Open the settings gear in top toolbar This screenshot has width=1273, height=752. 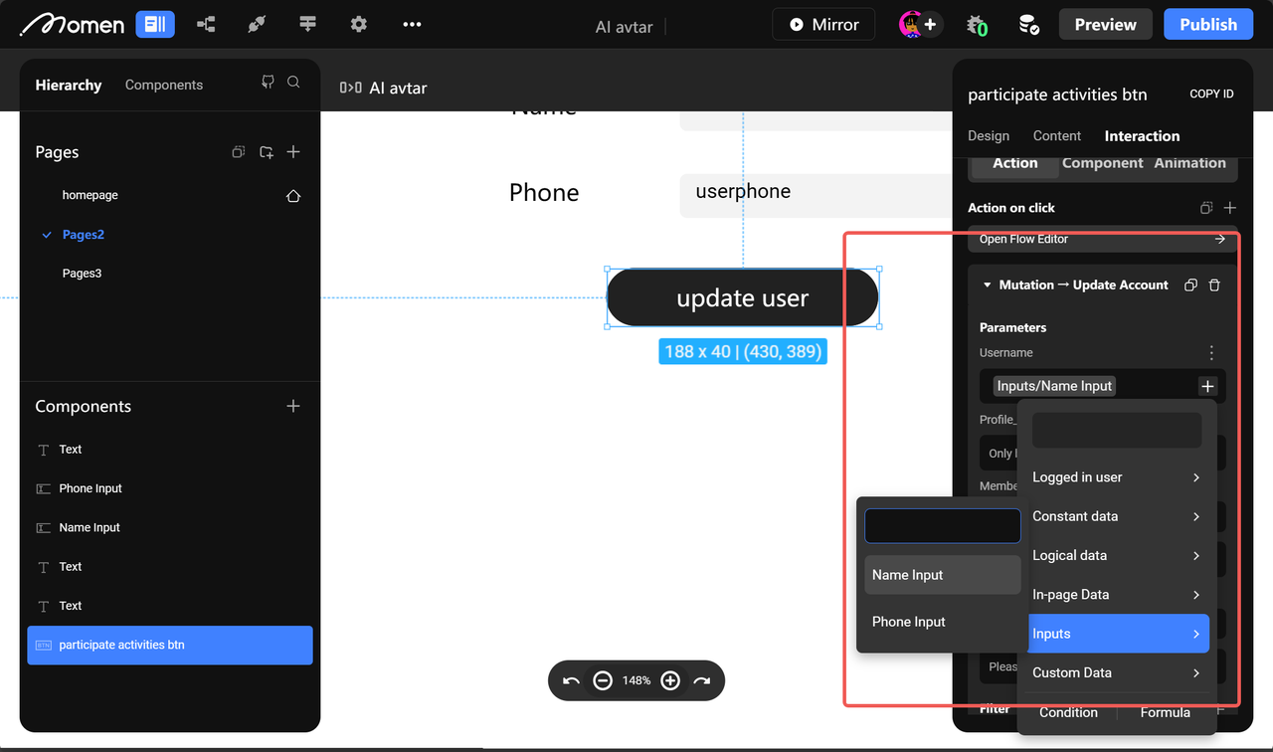[x=358, y=23]
